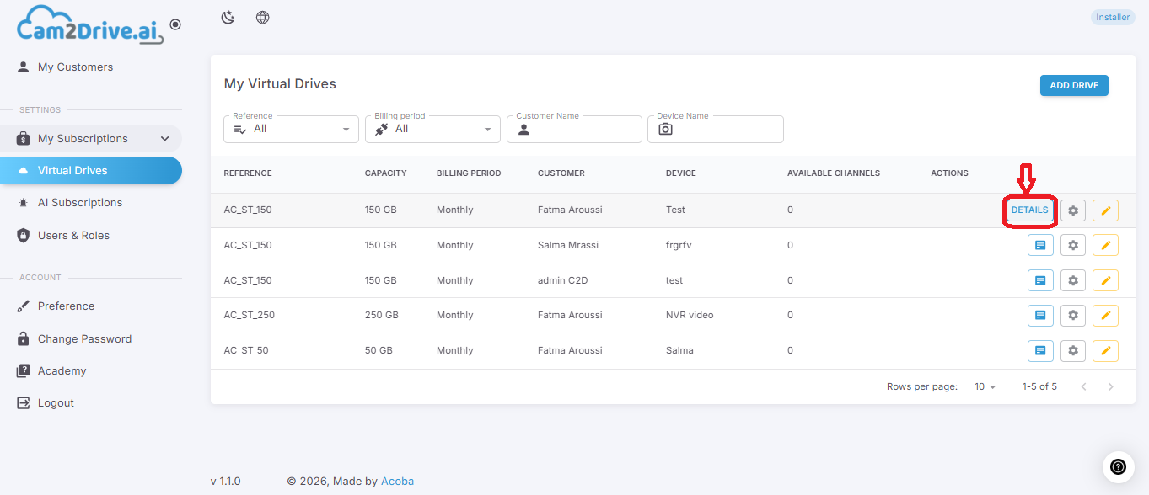The width and height of the screenshot is (1149, 495).
Task: Open details icon for the Salma device row
Action: 1040,350
